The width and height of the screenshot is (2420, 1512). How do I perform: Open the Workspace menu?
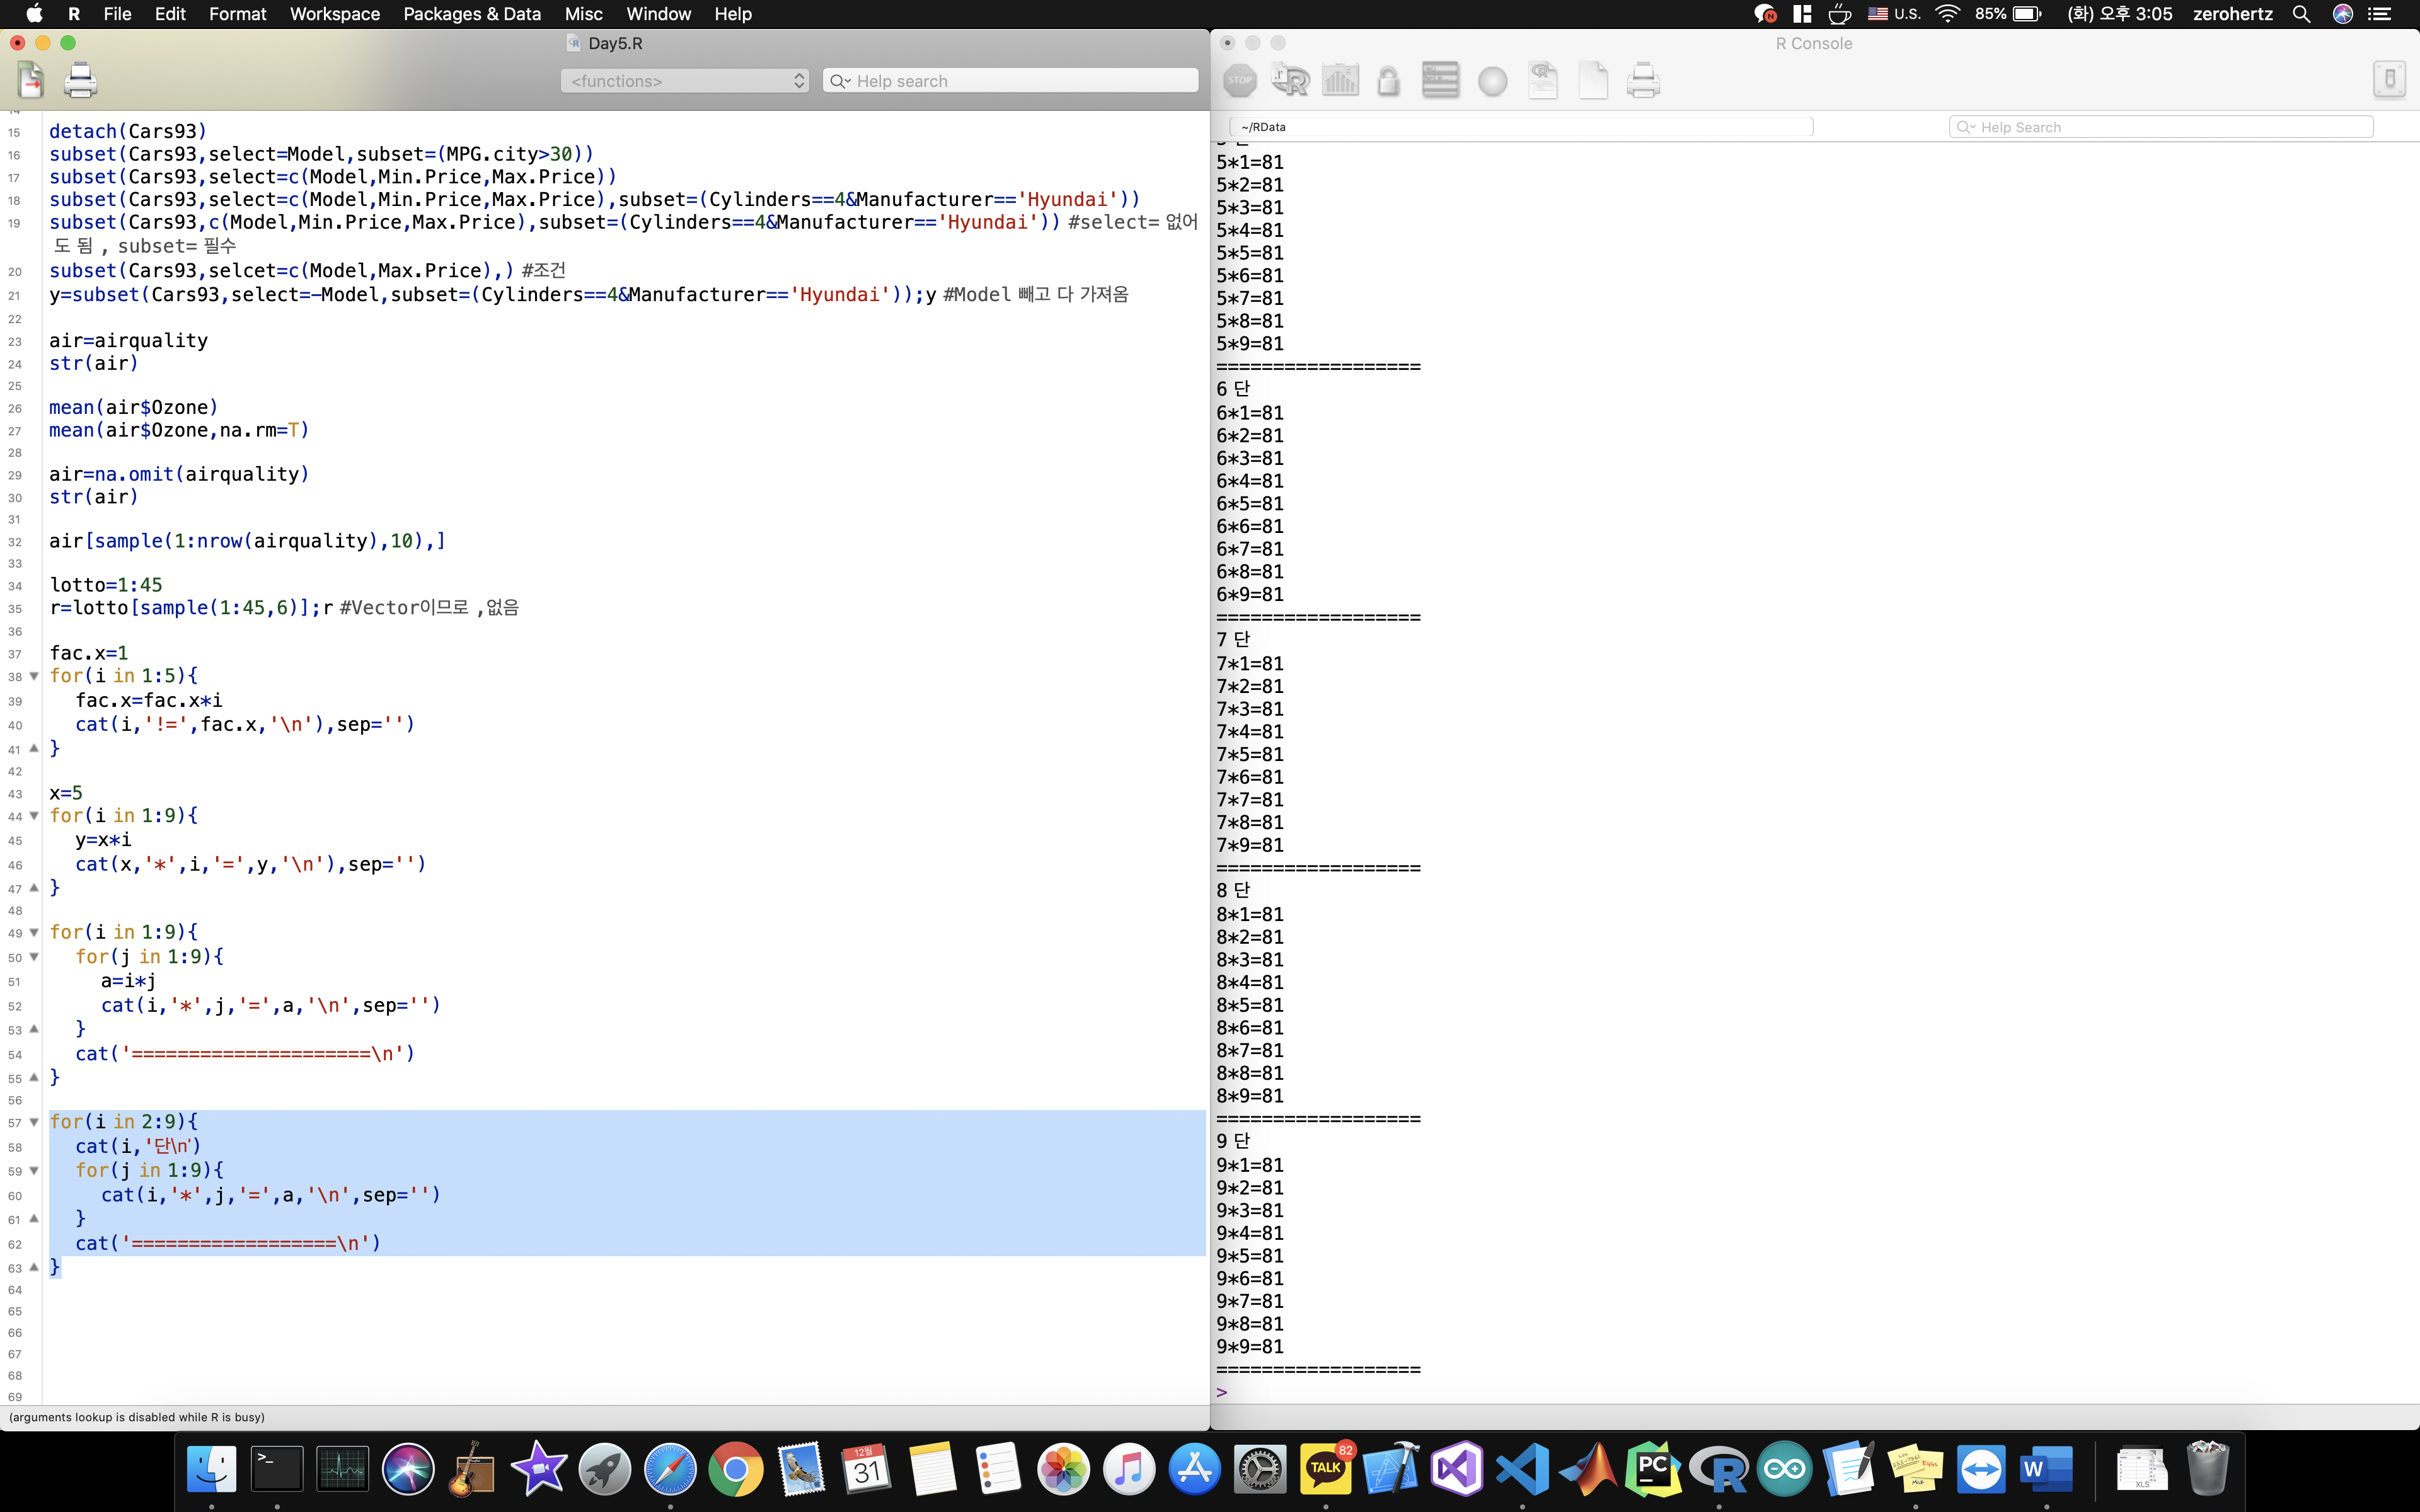(335, 14)
